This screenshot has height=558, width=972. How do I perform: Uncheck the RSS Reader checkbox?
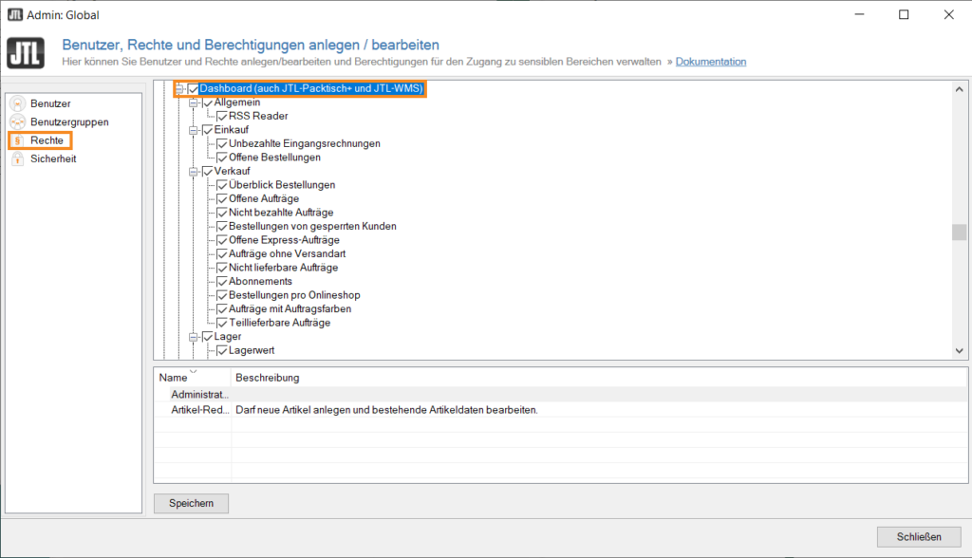point(222,116)
